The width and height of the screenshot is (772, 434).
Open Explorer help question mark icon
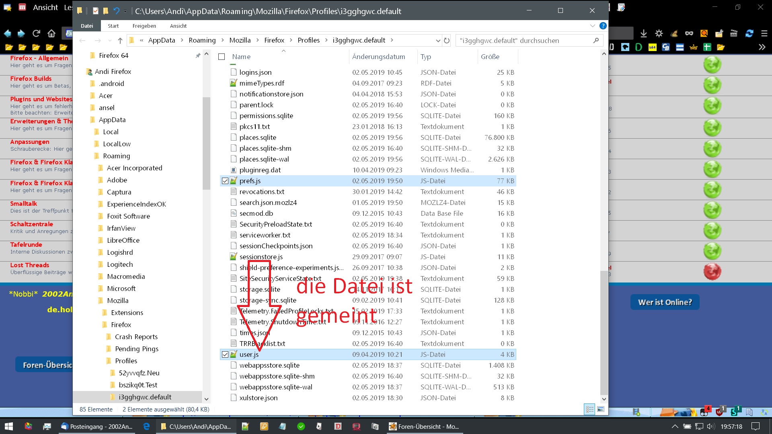pos(603,26)
